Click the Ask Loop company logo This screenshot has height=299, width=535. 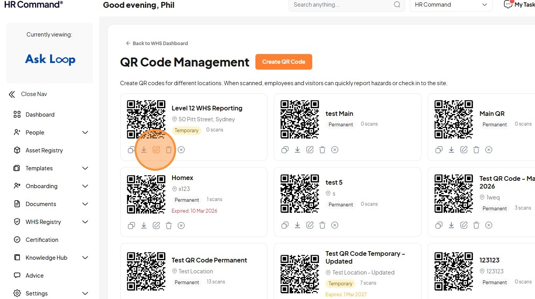point(50,59)
